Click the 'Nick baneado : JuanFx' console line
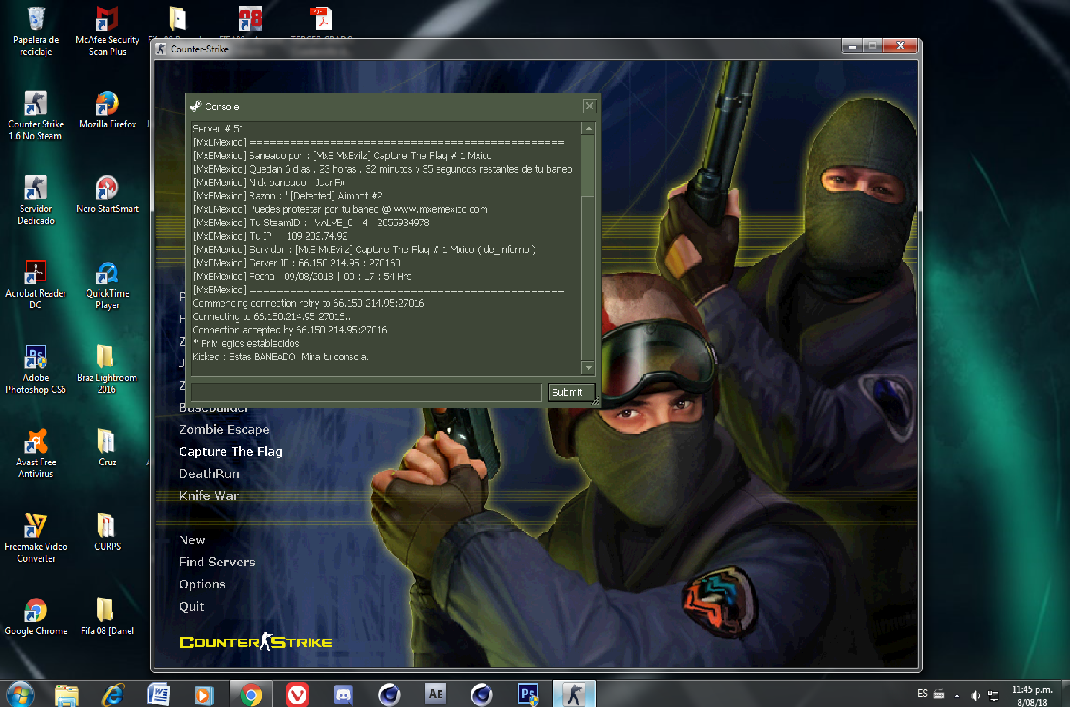The width and height of the screenshot is (1070, 707). click(269, 183)
